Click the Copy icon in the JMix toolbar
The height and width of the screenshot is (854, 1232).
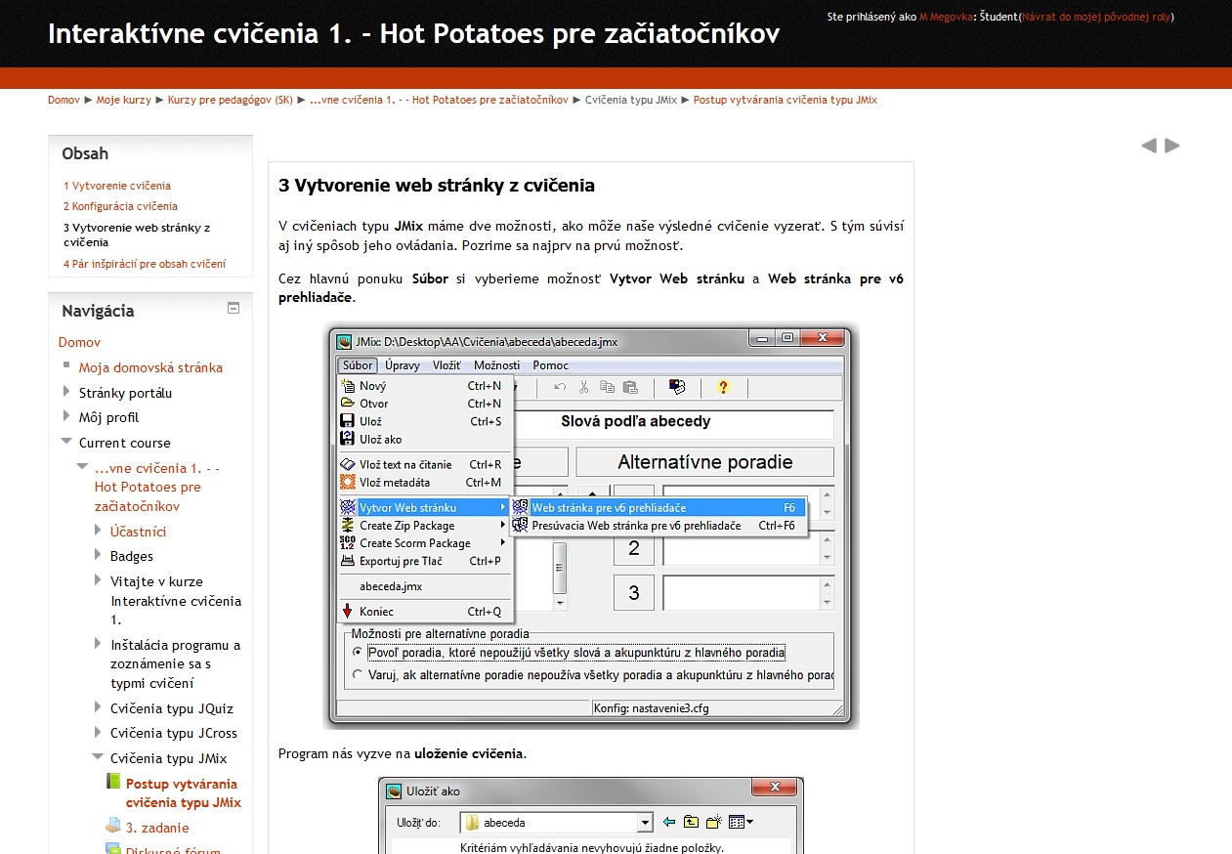pyautogui.click(x=607, y=387)
